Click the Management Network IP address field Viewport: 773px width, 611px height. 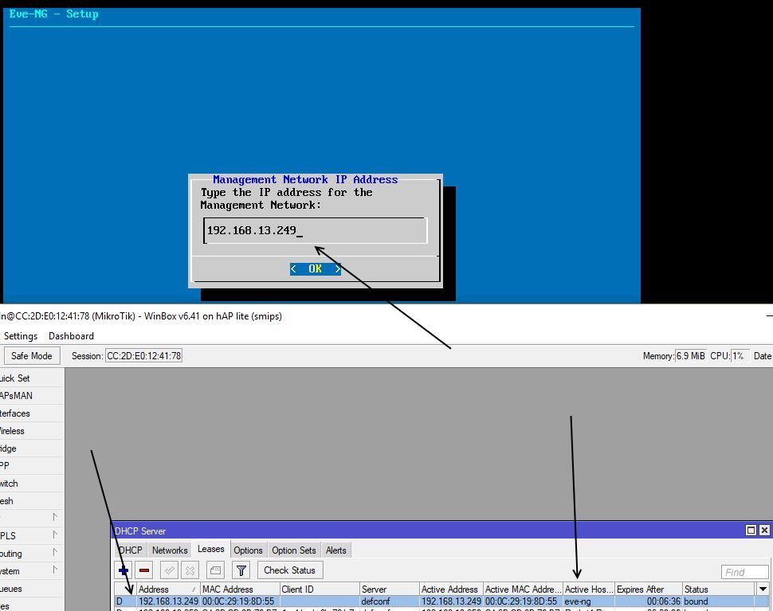tap(316, 231)
